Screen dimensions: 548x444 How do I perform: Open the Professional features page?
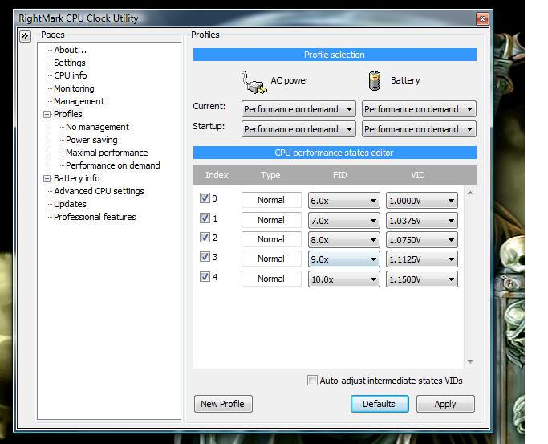pyautogui.click(x=95, y=217)
